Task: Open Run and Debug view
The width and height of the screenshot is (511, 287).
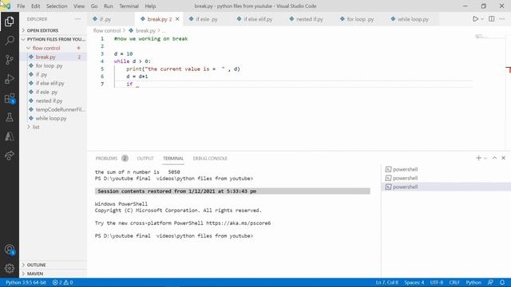Action: [10, 79]
